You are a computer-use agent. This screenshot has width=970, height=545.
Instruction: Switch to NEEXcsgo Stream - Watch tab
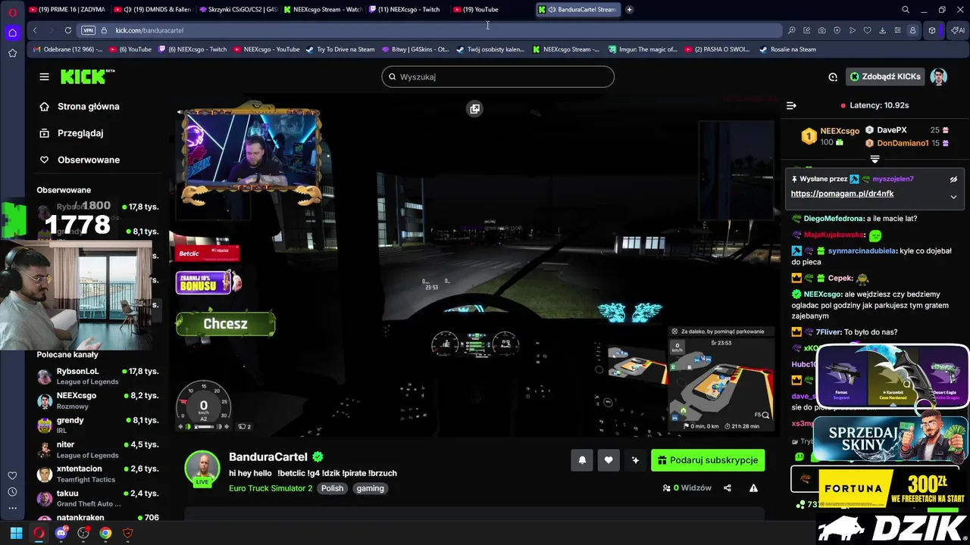[x=322, y=10]
